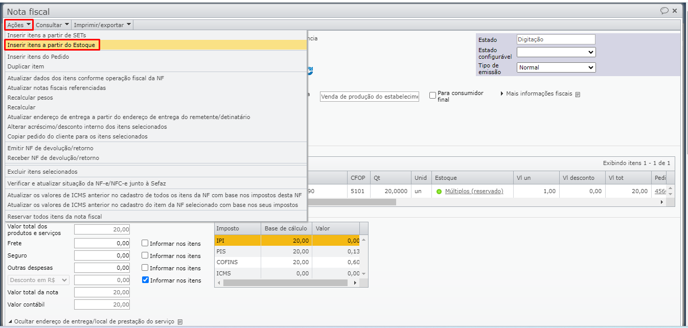Click the Venda de produção do estabelecimento field
The image size is (688, 328).
(x=370, y=97)
